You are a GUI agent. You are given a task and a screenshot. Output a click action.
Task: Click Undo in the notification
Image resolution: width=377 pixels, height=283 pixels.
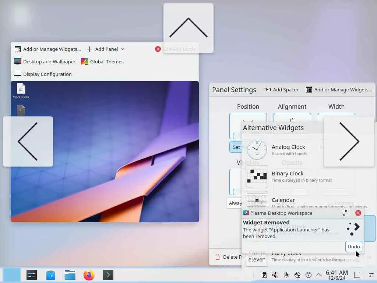point(354,247)
